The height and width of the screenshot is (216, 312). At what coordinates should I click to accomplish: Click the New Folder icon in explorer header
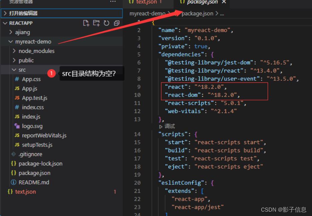tap(96, 23)
